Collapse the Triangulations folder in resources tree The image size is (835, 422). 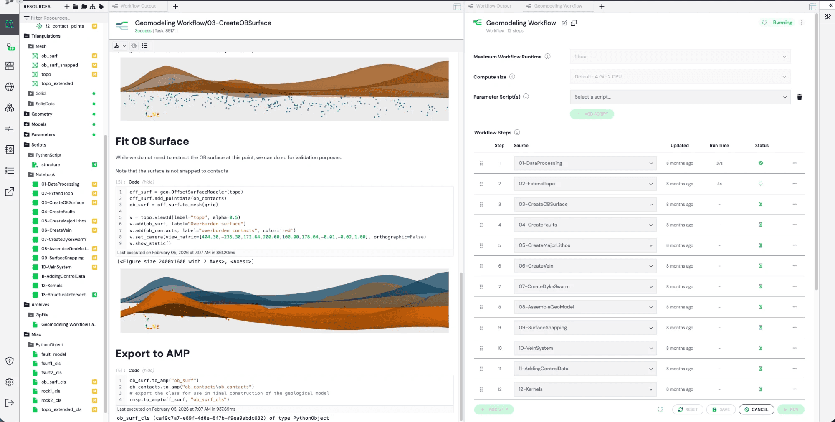click(x=27, y=36)
